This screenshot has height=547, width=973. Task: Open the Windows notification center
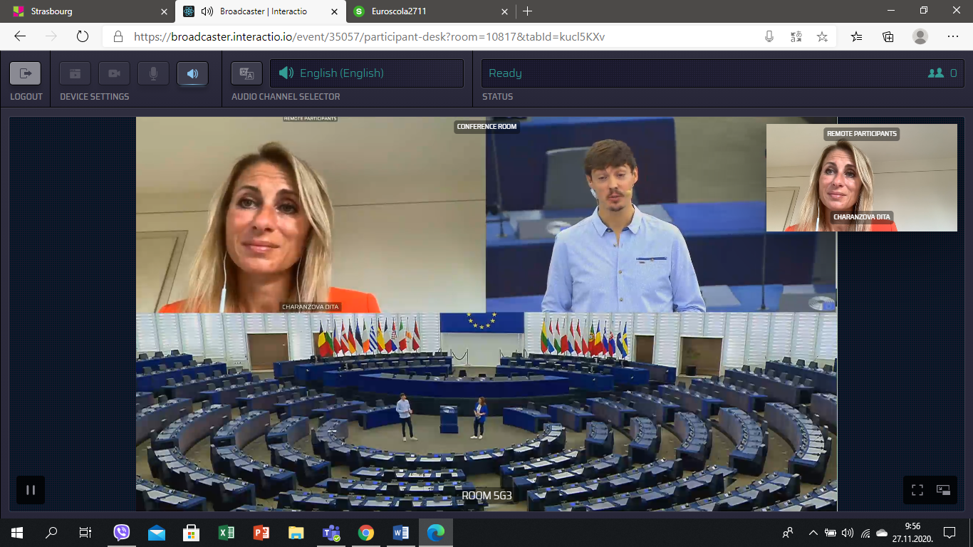949,533
